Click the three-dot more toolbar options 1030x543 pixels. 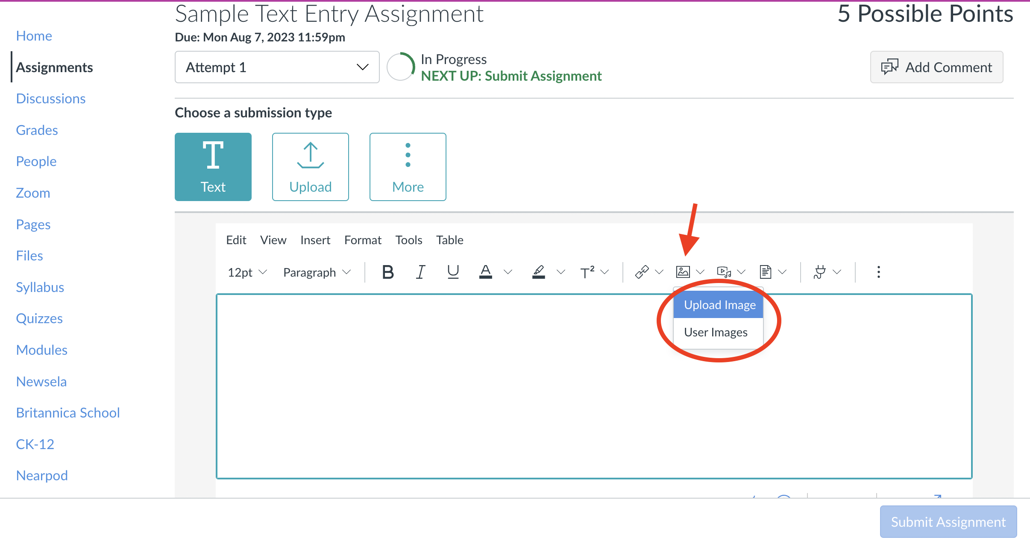(x=878, y=272)
